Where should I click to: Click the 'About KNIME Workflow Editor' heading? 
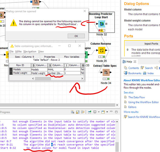[142, 80]
